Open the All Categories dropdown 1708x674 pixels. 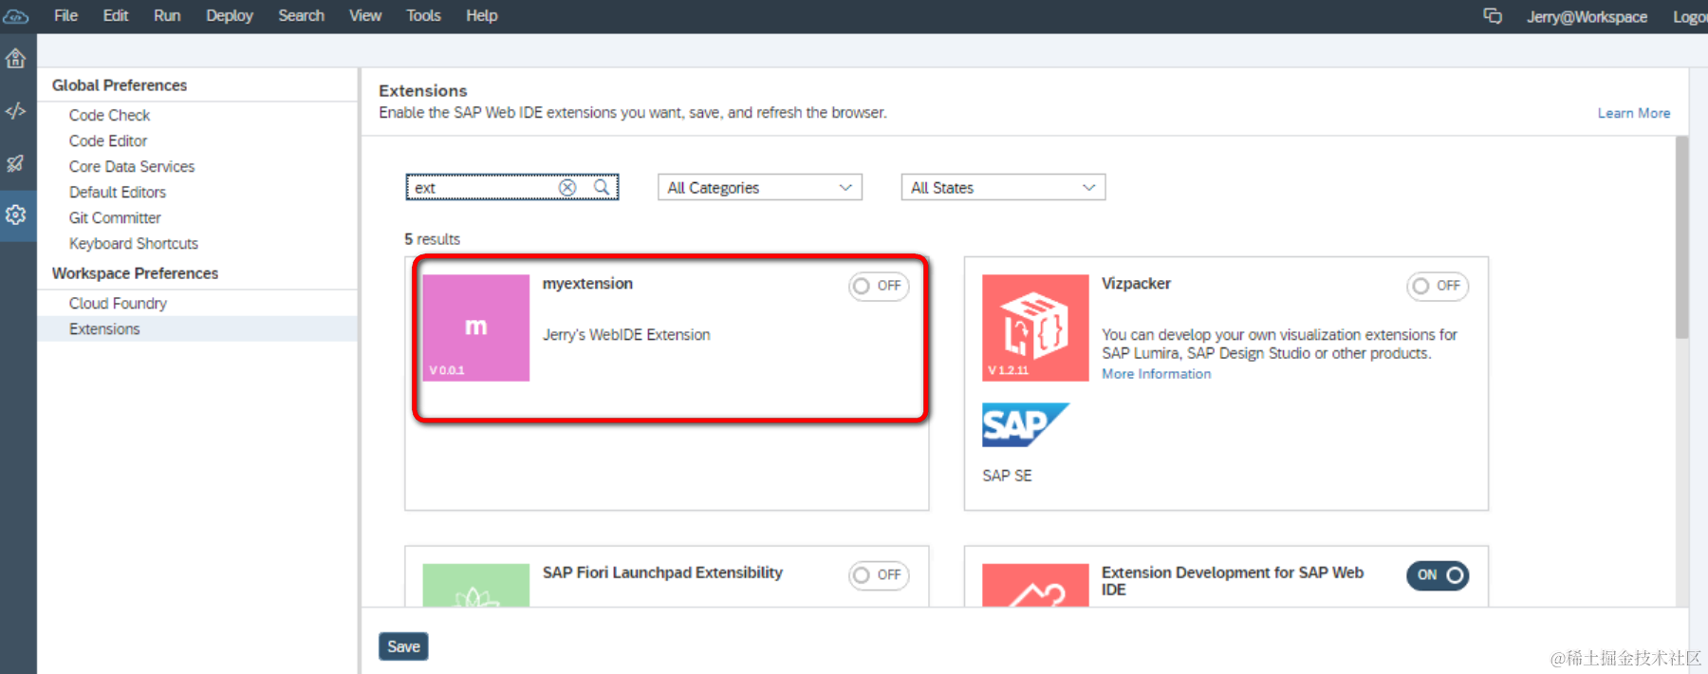[760, 187]
